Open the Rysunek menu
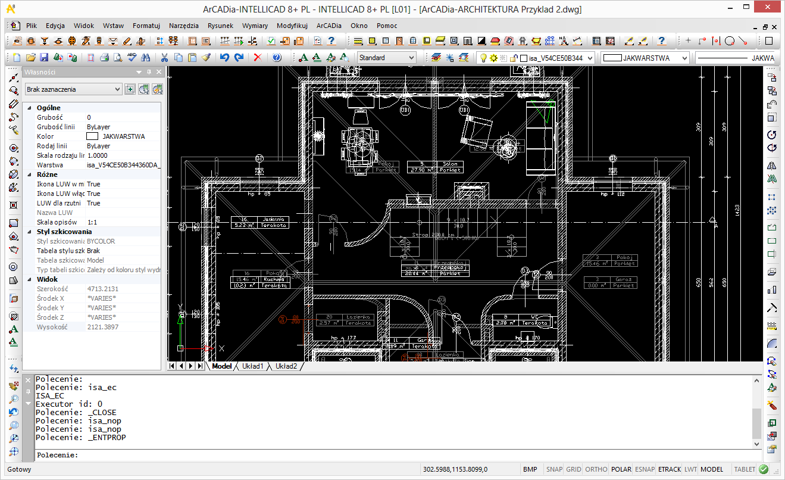Image resolution: width=785 pixels, height=480 pixels. pos(220,26)
